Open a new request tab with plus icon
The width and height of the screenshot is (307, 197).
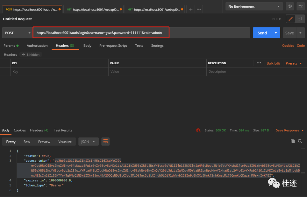point(190,9)
